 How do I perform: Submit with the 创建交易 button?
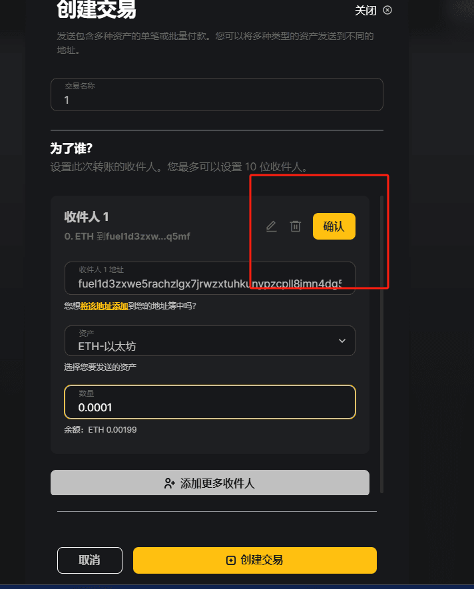click(255, 560)
